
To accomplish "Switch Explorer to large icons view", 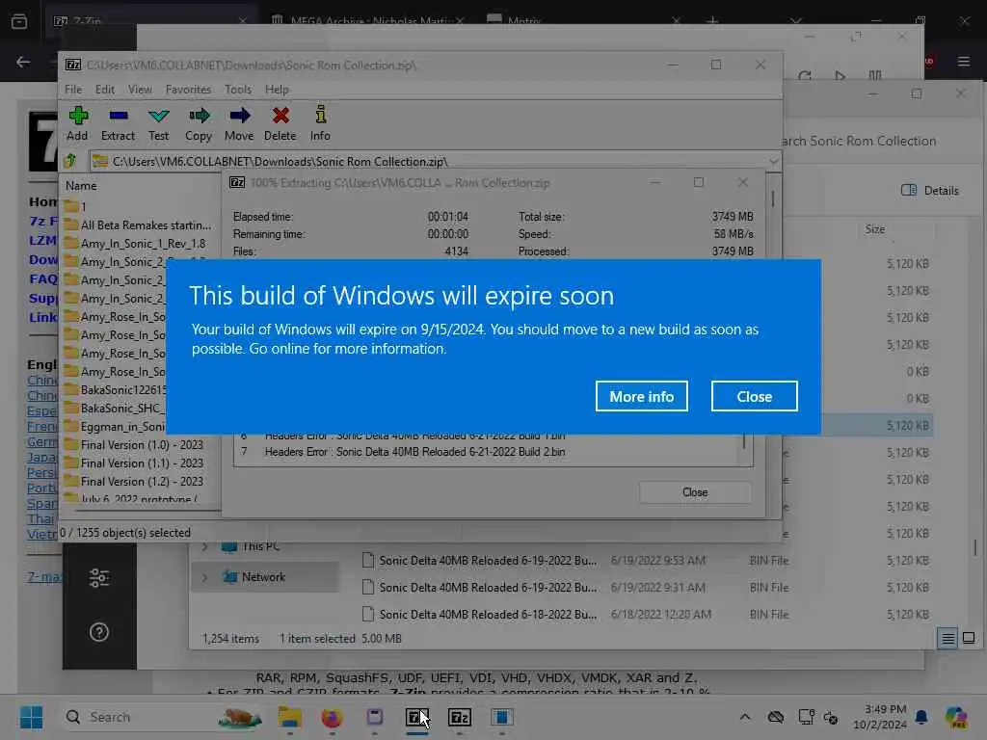I will tap(969, 638).
